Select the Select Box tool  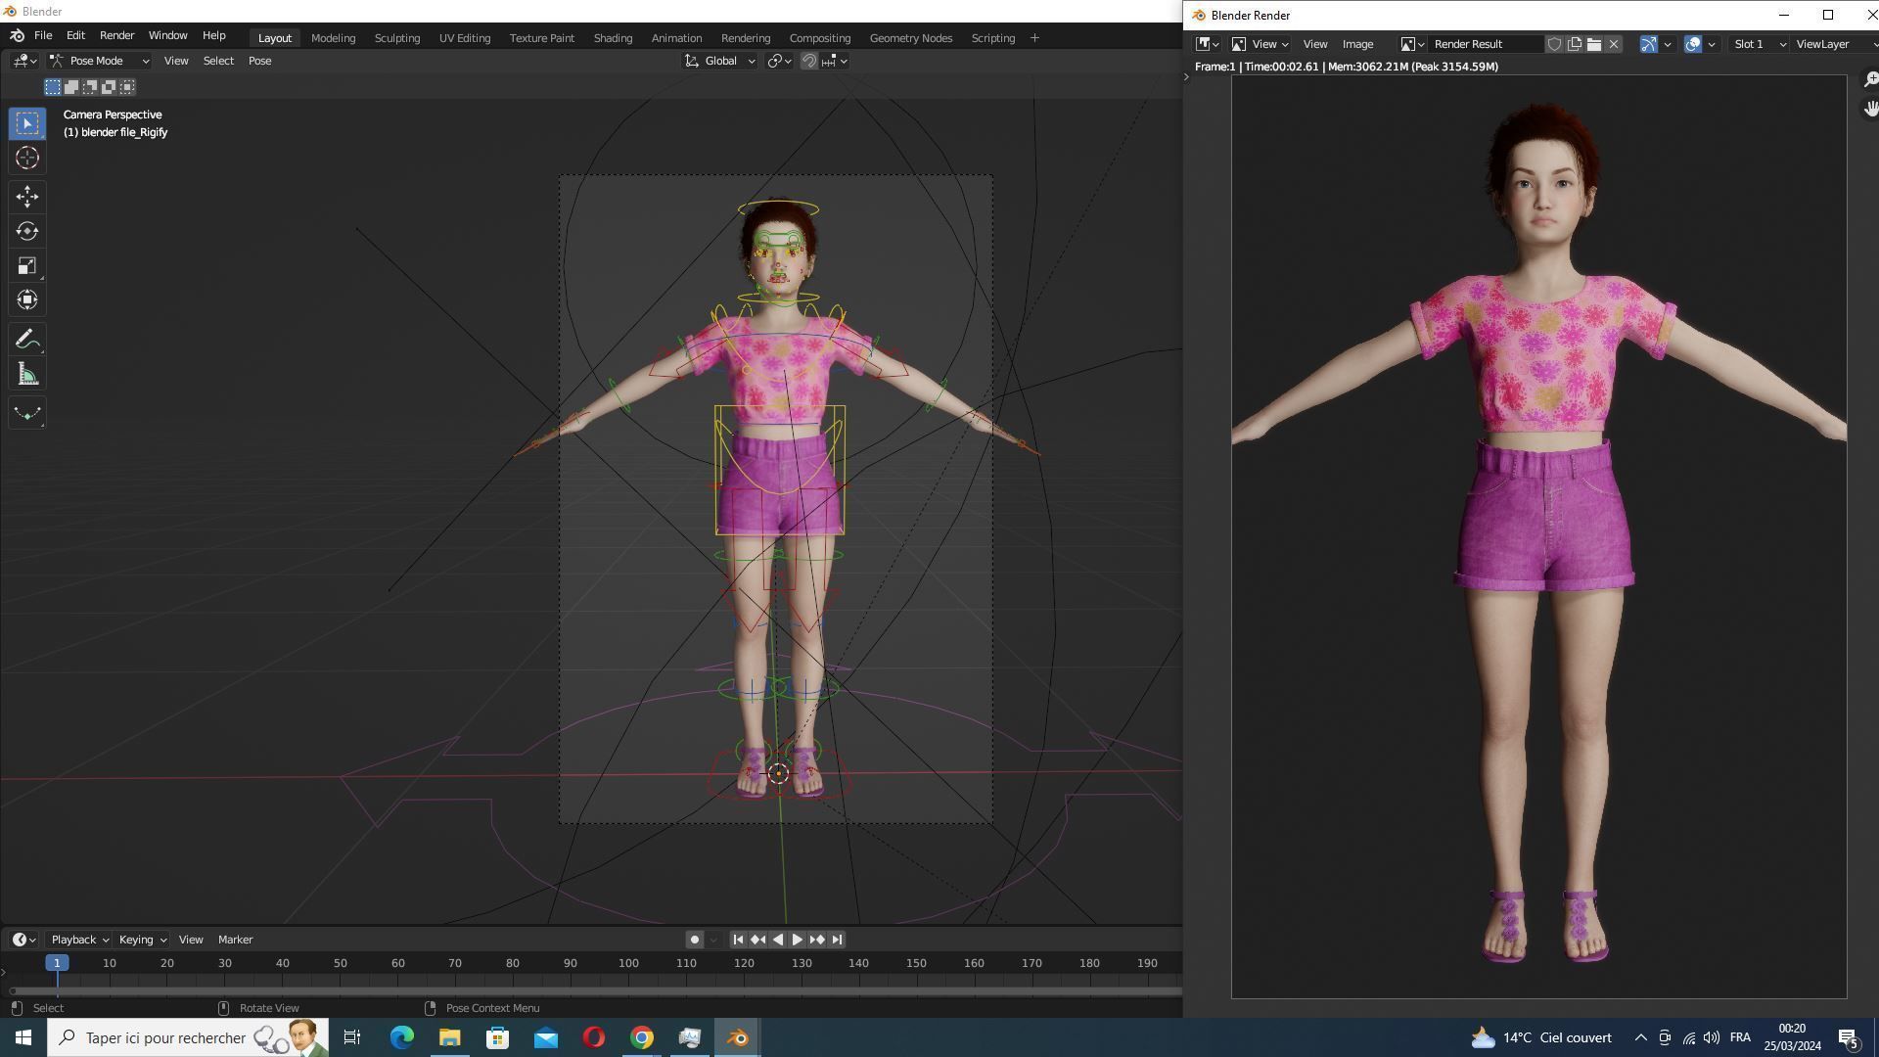coord(27,123)
